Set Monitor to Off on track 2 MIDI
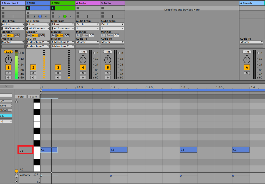This screenshot has height=184, width=265. 42,35
